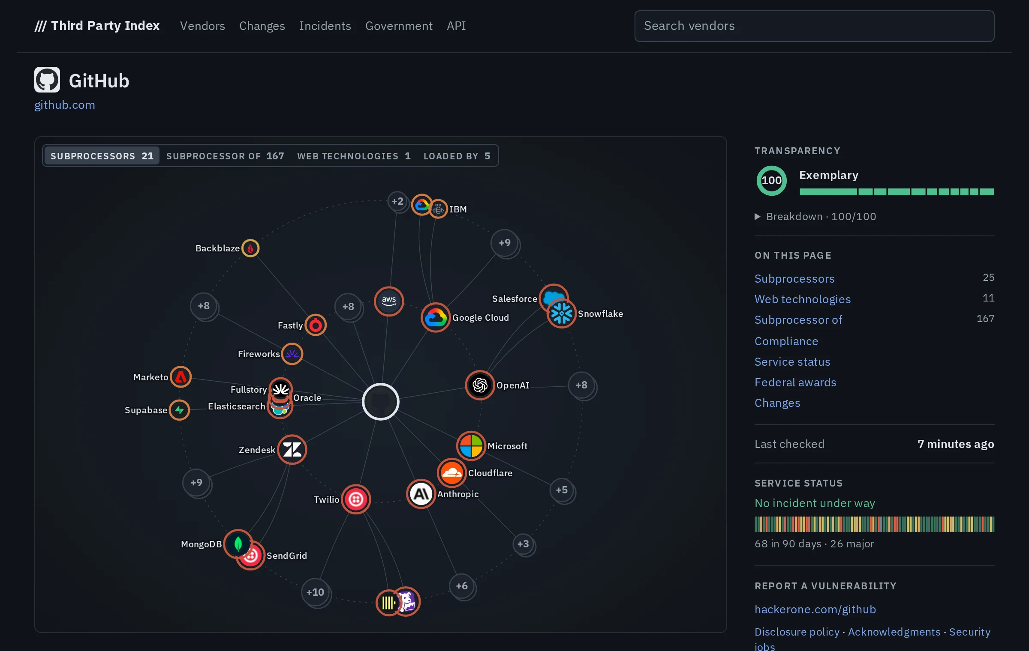The image size is (1029, 651).
Task: Open the Fastly node icon
Action: 316,325
